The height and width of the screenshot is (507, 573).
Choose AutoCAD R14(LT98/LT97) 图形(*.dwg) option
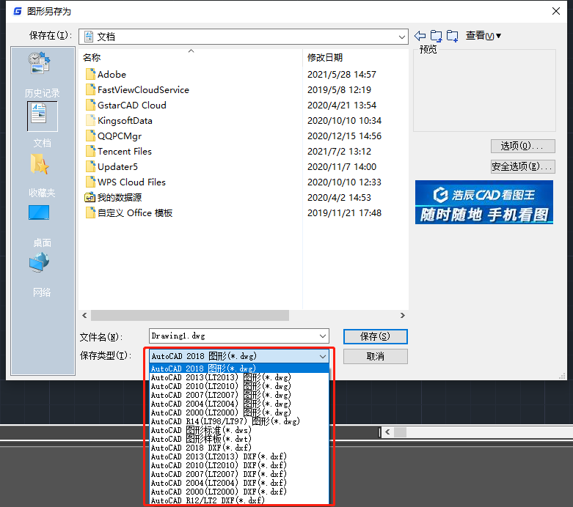pyautogui.click(x=239, y=421)
